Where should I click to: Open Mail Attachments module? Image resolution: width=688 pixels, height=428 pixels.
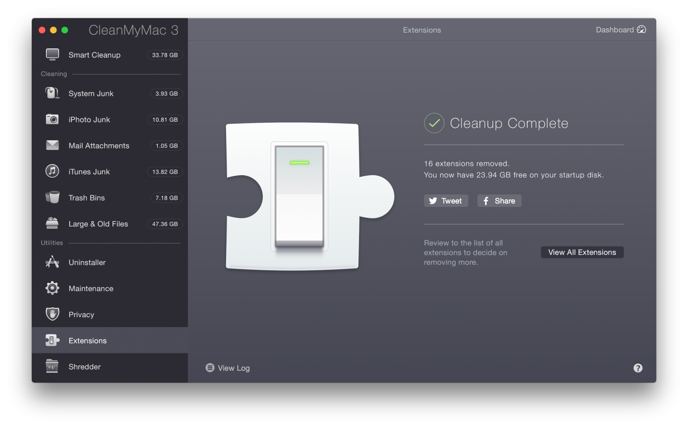pos(110,146)
